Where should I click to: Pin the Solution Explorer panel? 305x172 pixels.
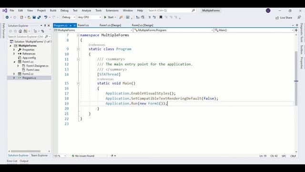45,25
